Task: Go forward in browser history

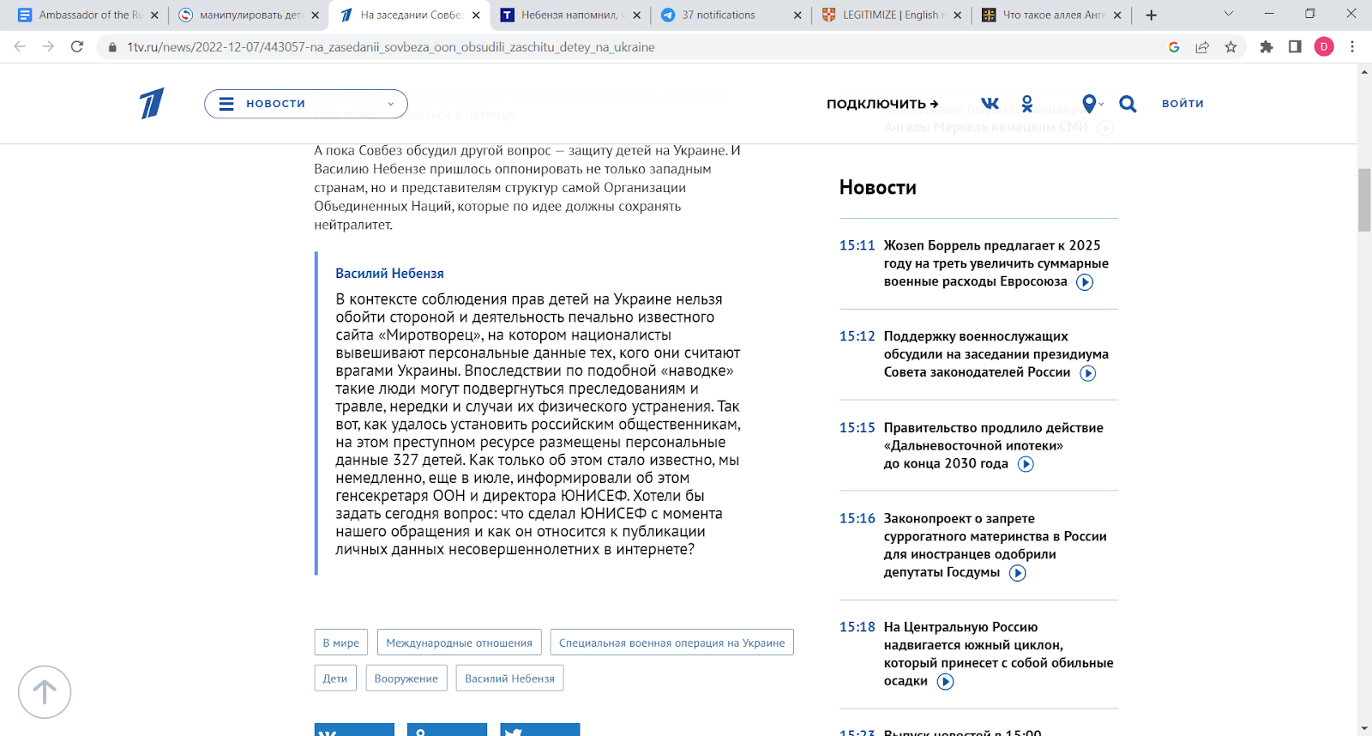Action: (48, 47)
